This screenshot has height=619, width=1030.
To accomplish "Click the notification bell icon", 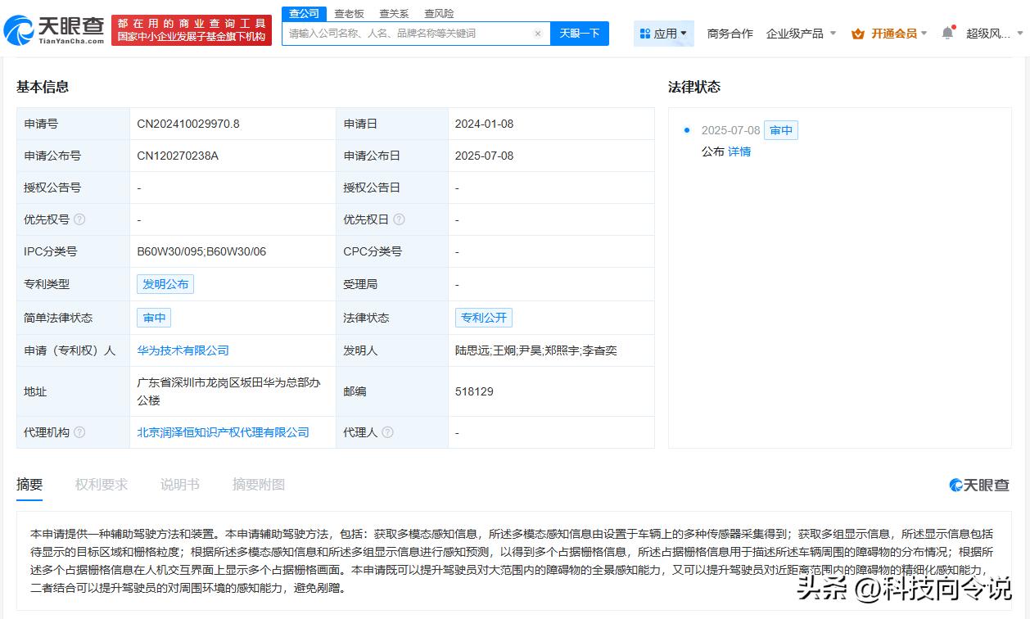I will coord(947,33).
